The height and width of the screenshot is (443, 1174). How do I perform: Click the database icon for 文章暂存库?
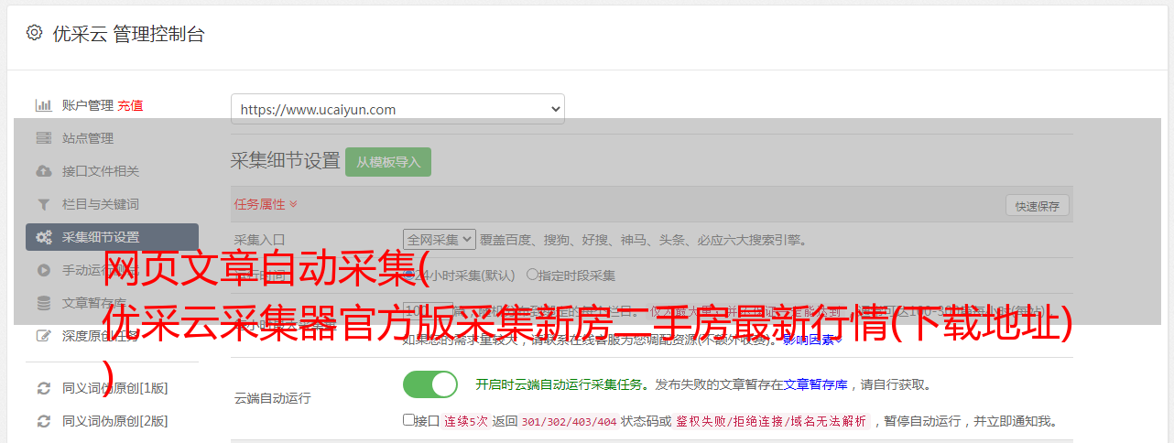[43, 303]
